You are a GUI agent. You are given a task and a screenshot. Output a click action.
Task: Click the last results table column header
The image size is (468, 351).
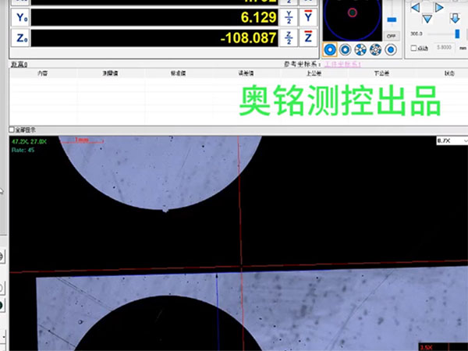pyautogui.click(x=449, y=73)
